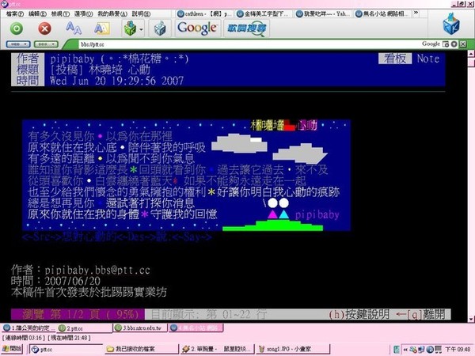Open the 金梅美工字型 bookmark link
Image resolution: width=475 pixels, height=356 pixels.
pos(264,13)
